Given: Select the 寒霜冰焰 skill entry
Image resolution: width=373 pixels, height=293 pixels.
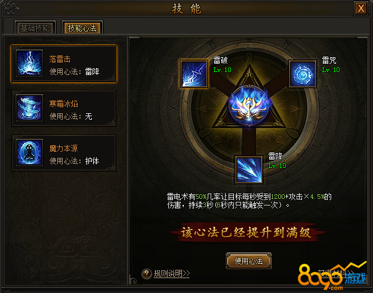Looking at the screenshot, I should pyautogui.click(x=64, y=108).
